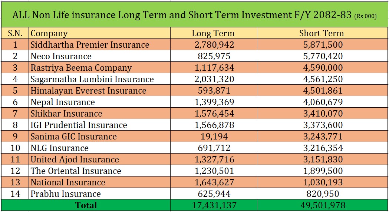The image size is (389, 212).
Task: Select National Insurance's long term value 1,643,627
Action: click(213, 182)
